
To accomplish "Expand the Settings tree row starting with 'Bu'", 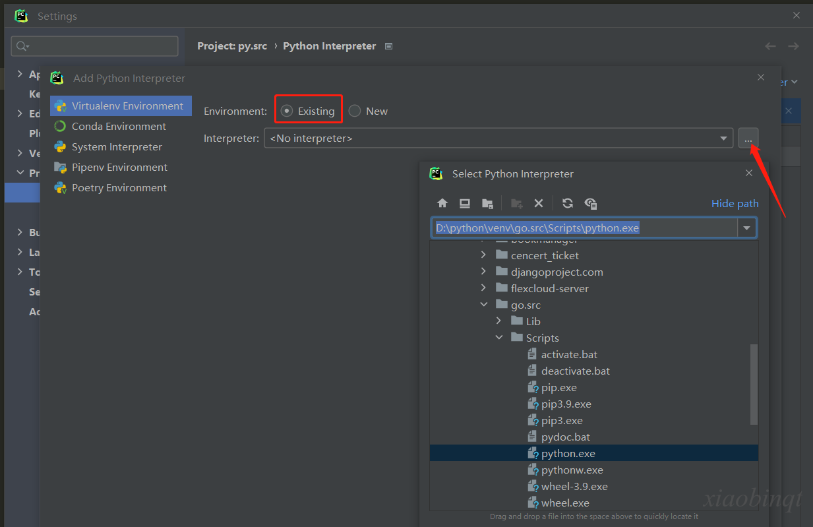I will point(20,232).
